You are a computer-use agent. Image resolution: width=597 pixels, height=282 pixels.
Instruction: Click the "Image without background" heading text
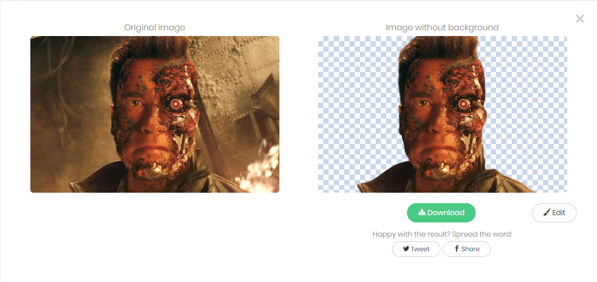coord(442,27)
